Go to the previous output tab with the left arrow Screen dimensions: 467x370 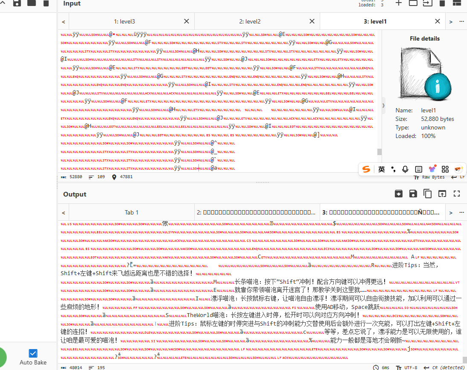point(64,213)
